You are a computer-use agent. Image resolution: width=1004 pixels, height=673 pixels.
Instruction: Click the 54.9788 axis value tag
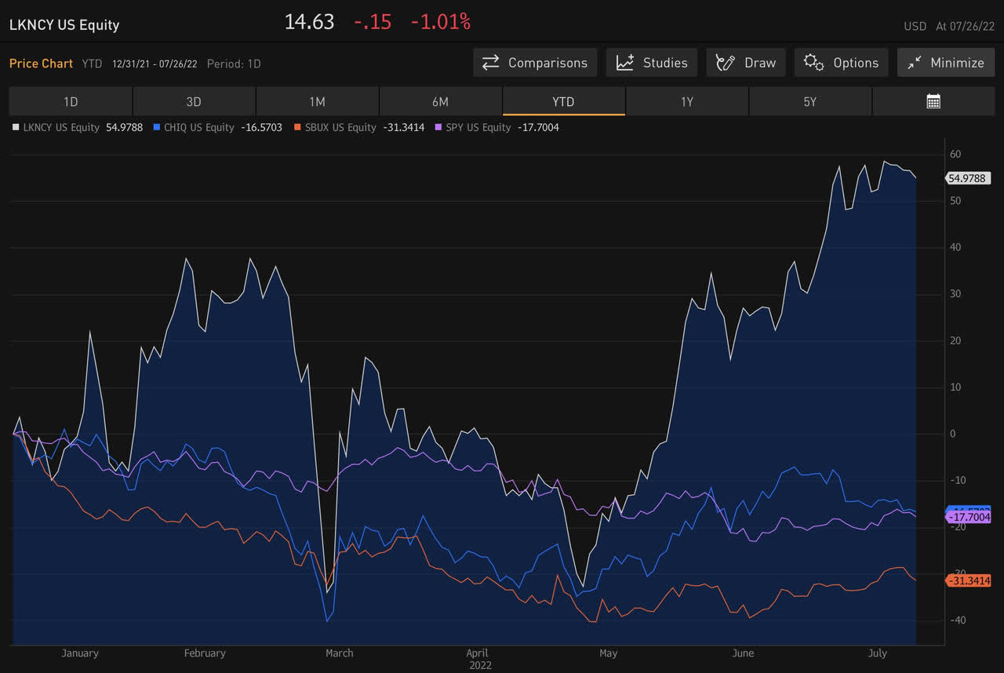click(x=969, y=178)
